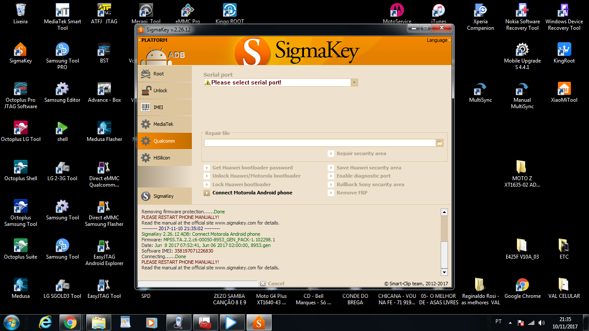
Task: Open Medusa Flasher desktop icon
Action: (104, 132)
